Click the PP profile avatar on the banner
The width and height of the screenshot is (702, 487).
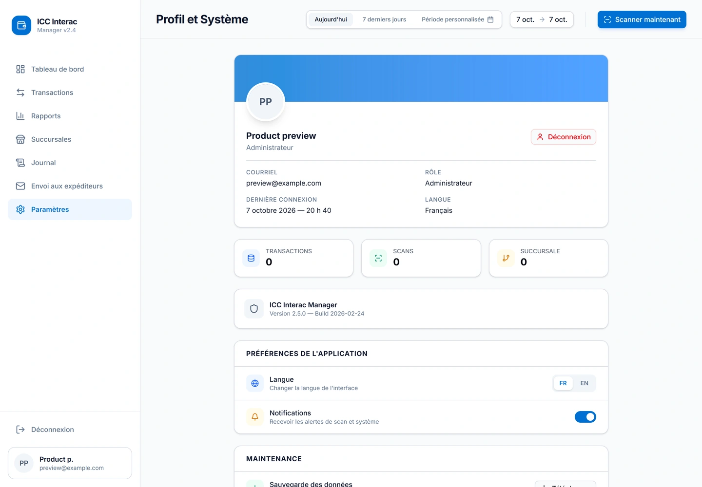266,102
